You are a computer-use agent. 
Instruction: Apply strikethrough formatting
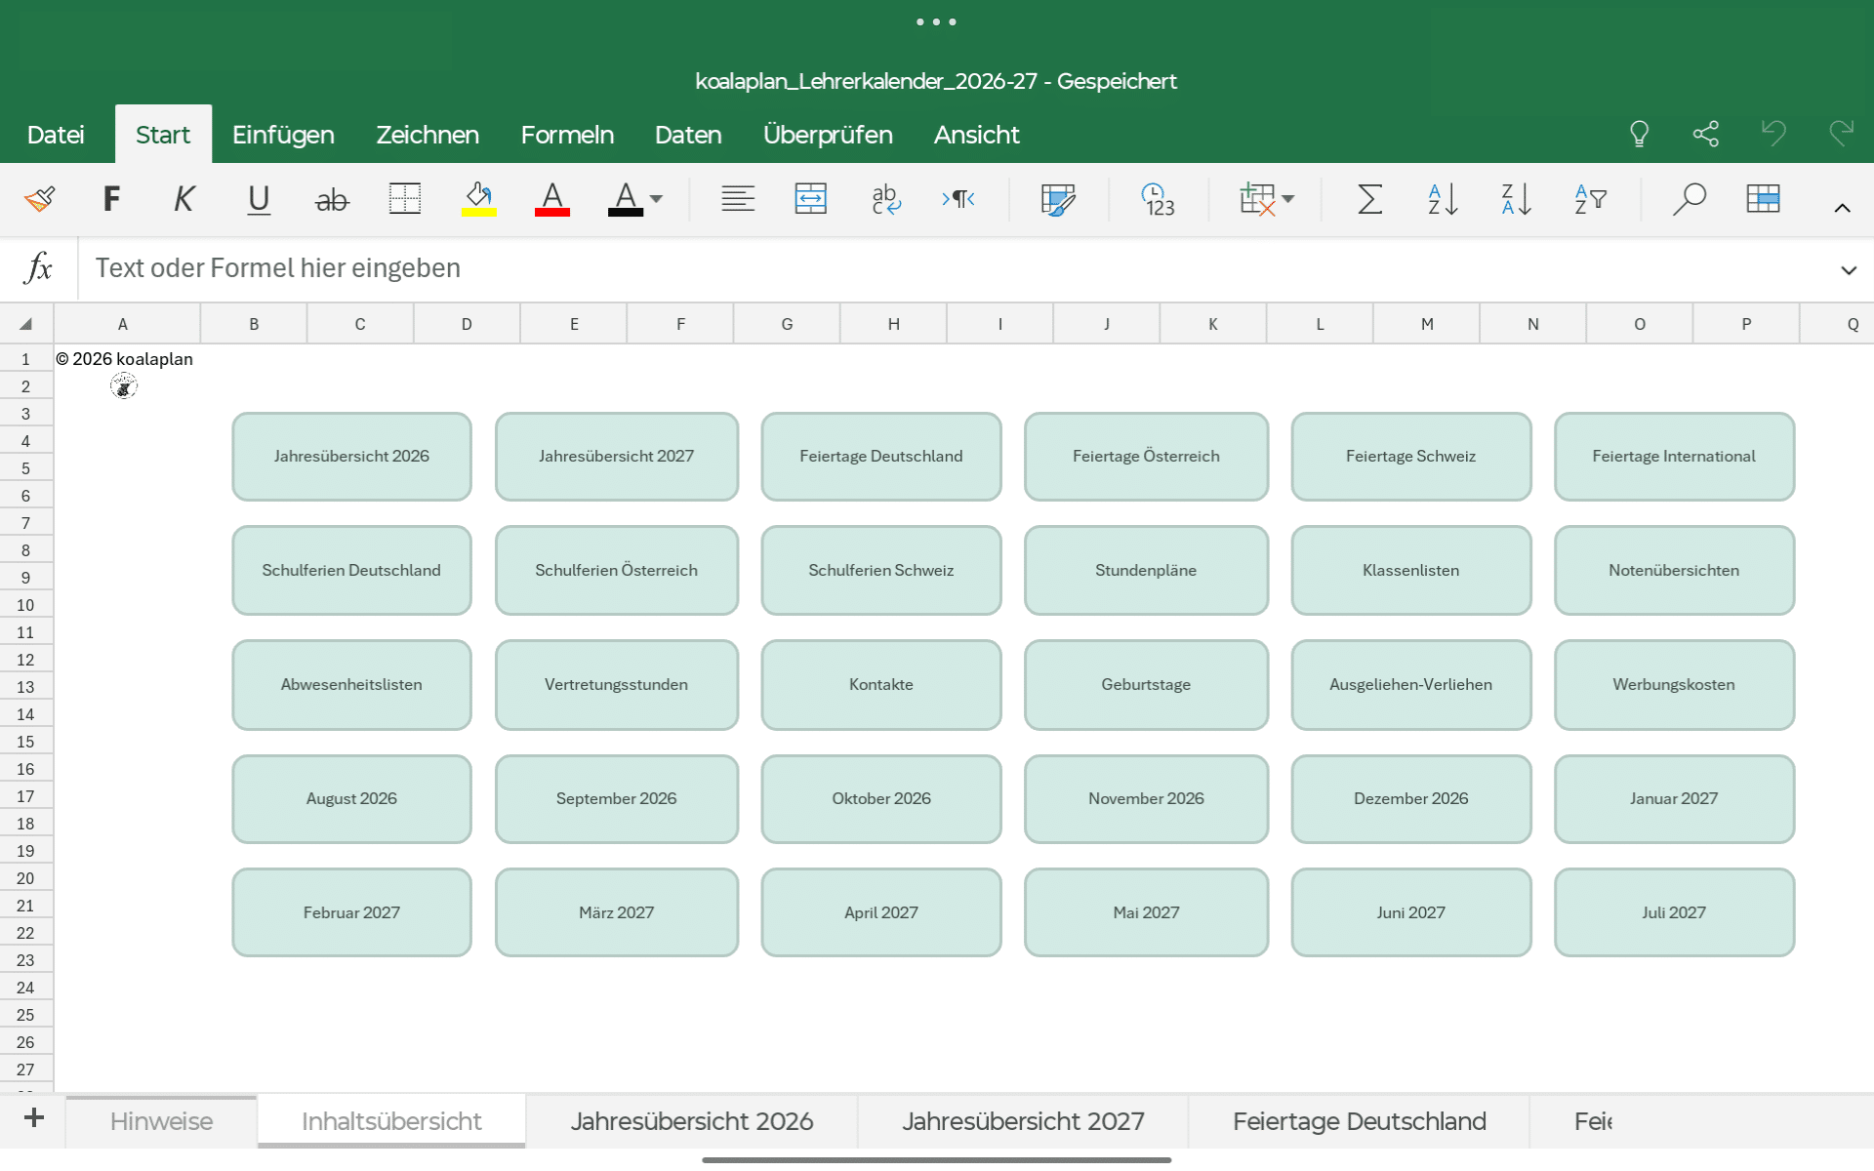(332, 199)
